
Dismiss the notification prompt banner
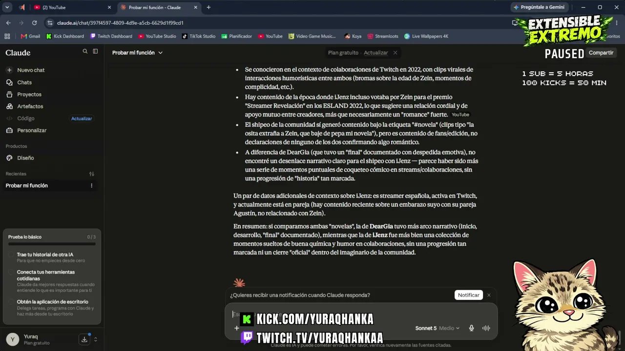(x=489, y=295)
